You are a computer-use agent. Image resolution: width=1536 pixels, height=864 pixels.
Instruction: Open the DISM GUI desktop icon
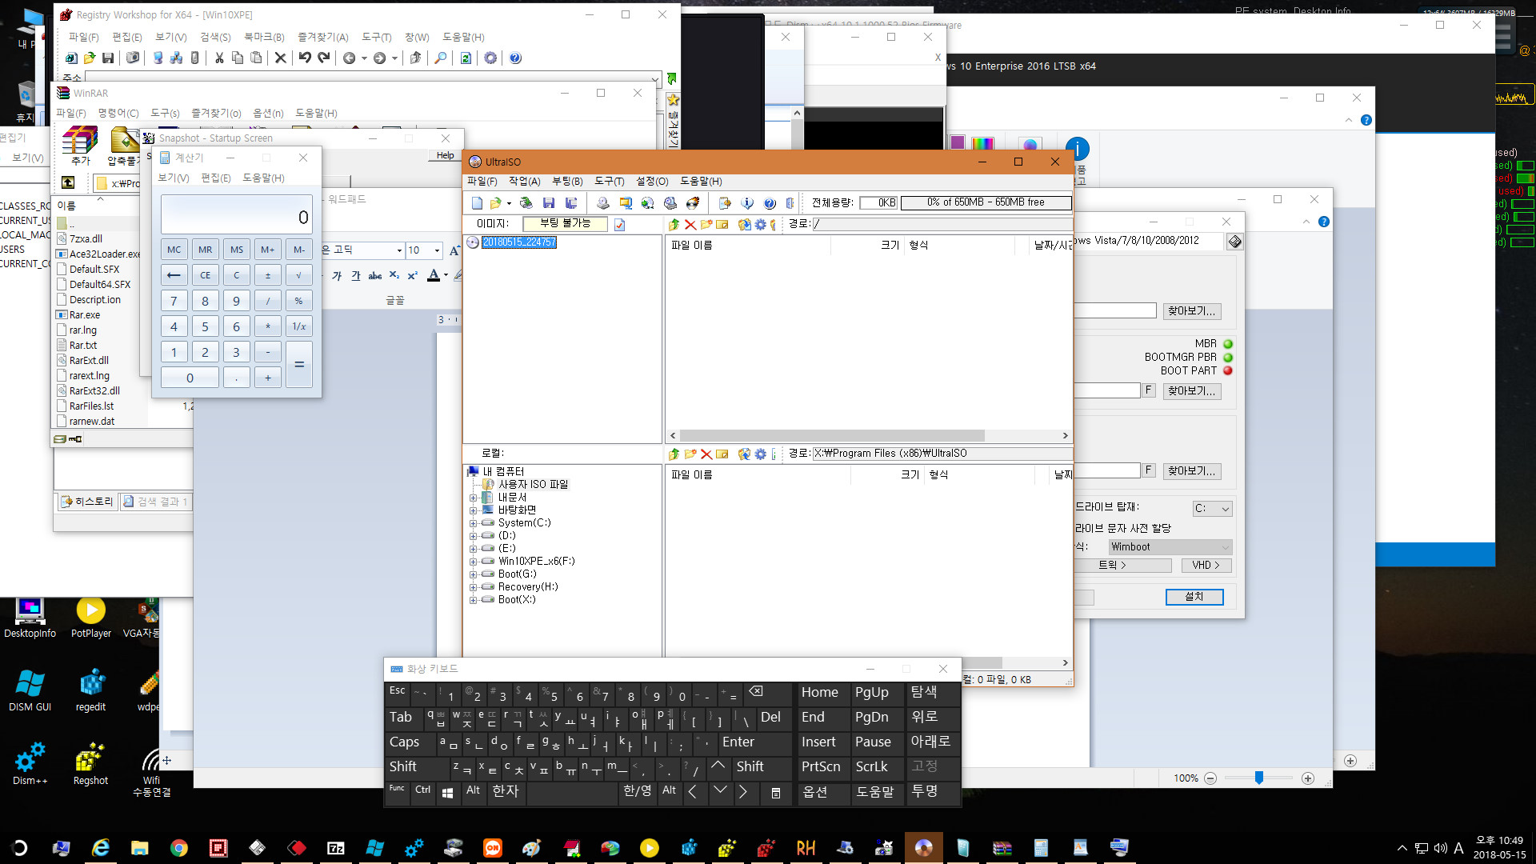(30, 690)
